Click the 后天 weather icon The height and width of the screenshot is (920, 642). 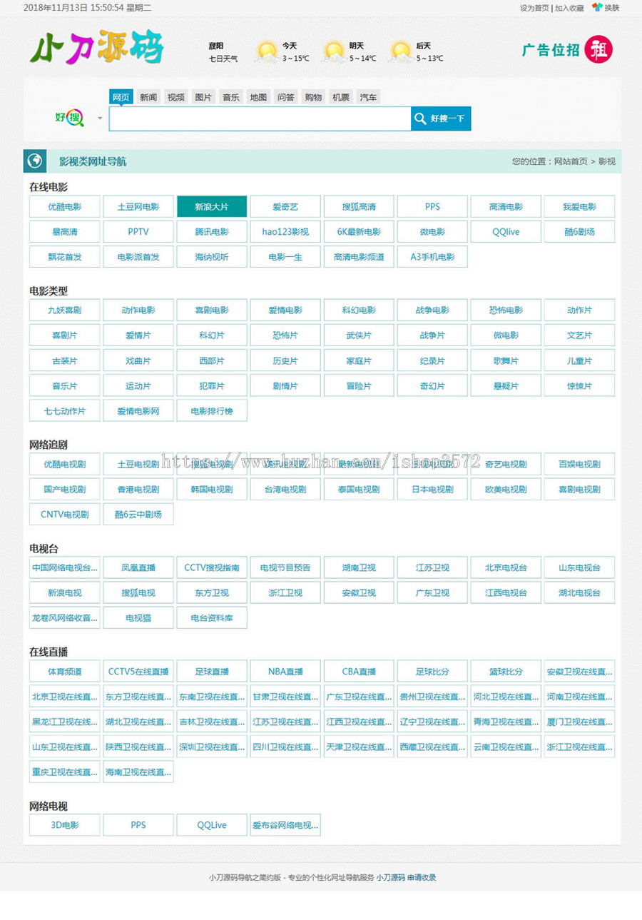pyautogui.click(x=401, y=51)
